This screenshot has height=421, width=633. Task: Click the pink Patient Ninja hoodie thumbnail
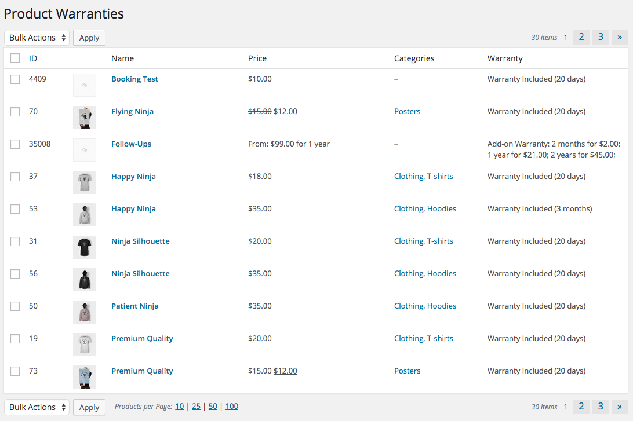point(84,312)
